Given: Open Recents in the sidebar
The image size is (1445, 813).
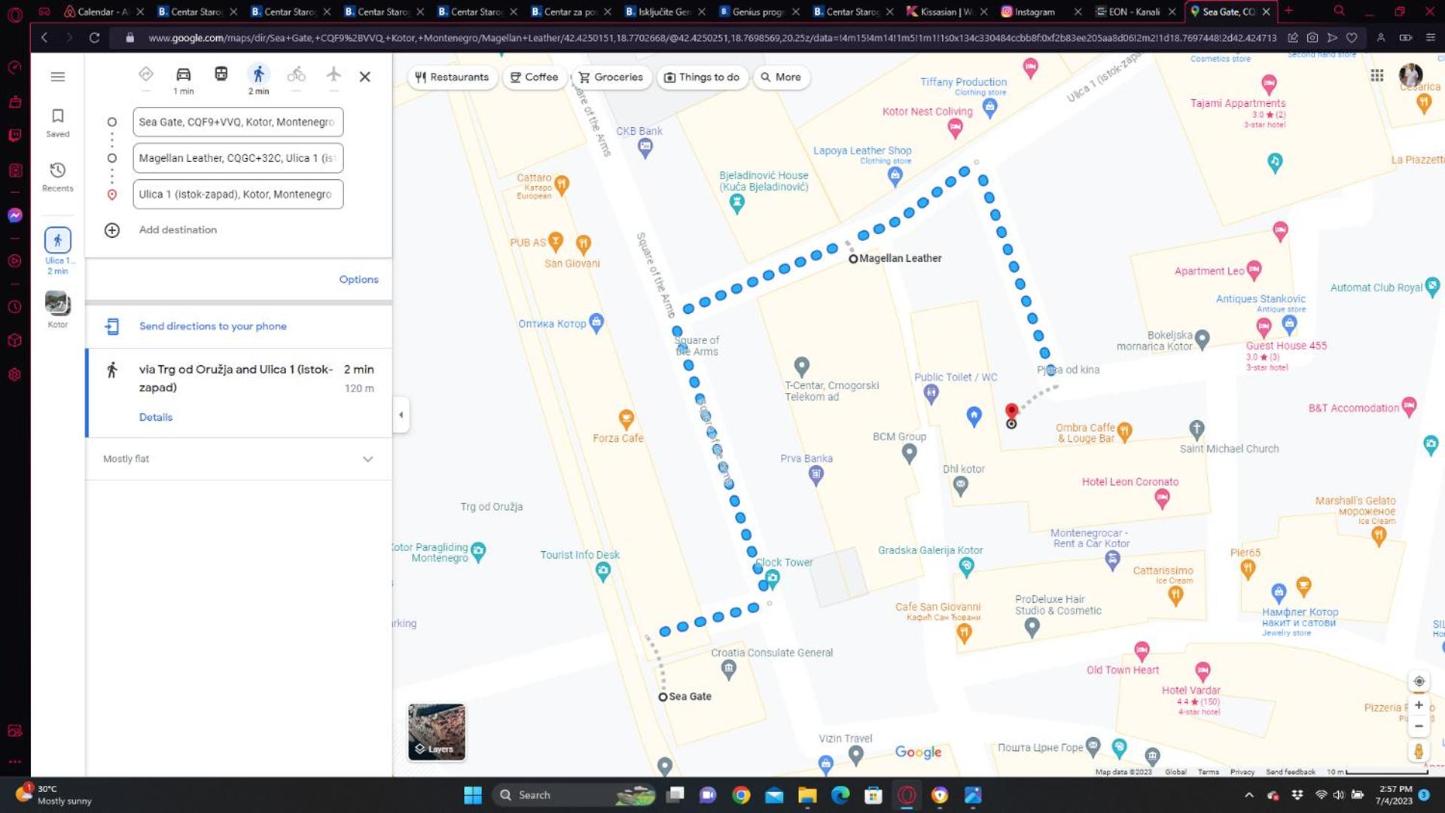Looking at the screenshot, I should 57,177.
